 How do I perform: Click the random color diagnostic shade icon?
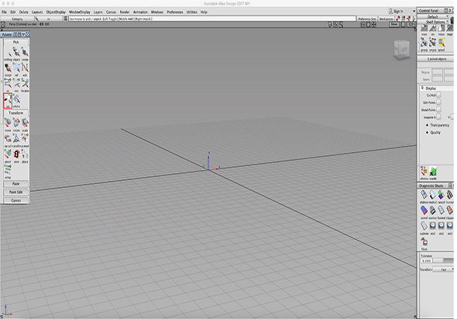pyautogui.click(x=442, y=196)
